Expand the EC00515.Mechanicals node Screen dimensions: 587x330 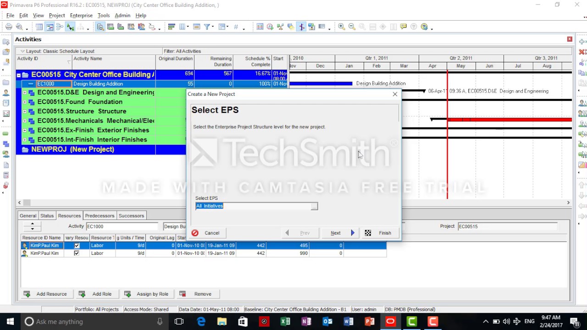[x=25, y=121]
